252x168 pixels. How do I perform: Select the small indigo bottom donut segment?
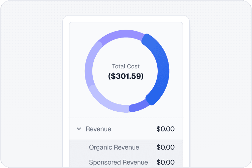pyautogui.click(x=139, y=106)
